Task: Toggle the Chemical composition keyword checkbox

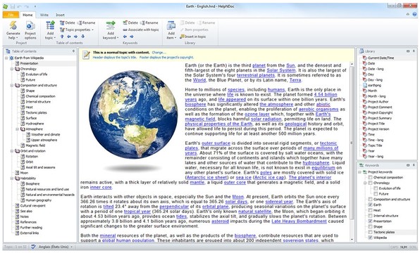Action: (370, 177)
